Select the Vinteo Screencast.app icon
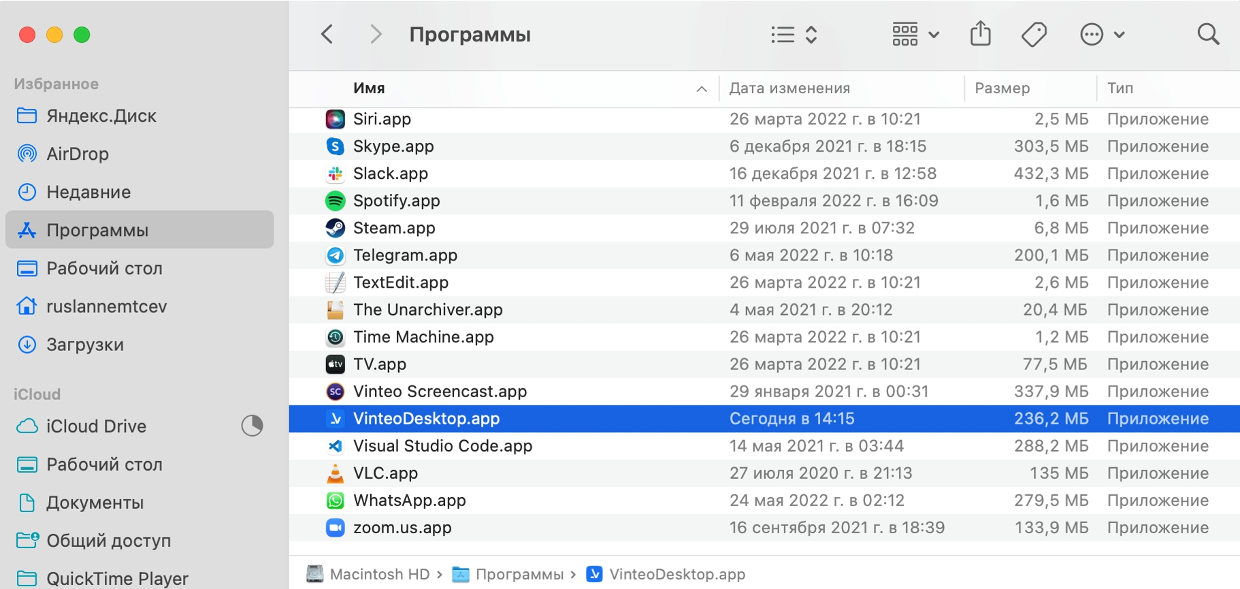The width and height of the screenshot is (1240, 589). tap(336, 391)
